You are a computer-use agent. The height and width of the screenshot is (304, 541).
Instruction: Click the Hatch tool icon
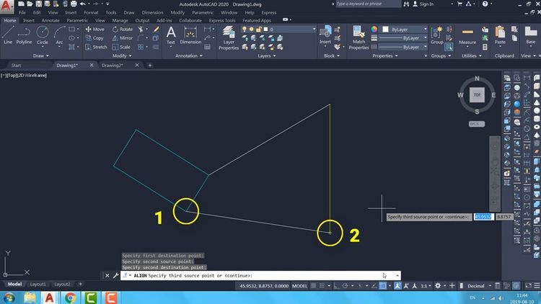tap(71, 47)
